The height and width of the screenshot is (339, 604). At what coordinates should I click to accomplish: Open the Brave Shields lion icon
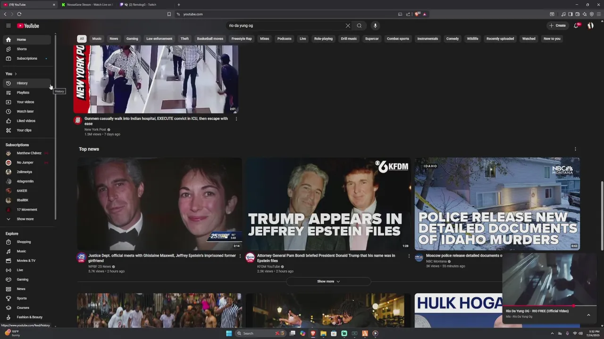pos(417,14)
